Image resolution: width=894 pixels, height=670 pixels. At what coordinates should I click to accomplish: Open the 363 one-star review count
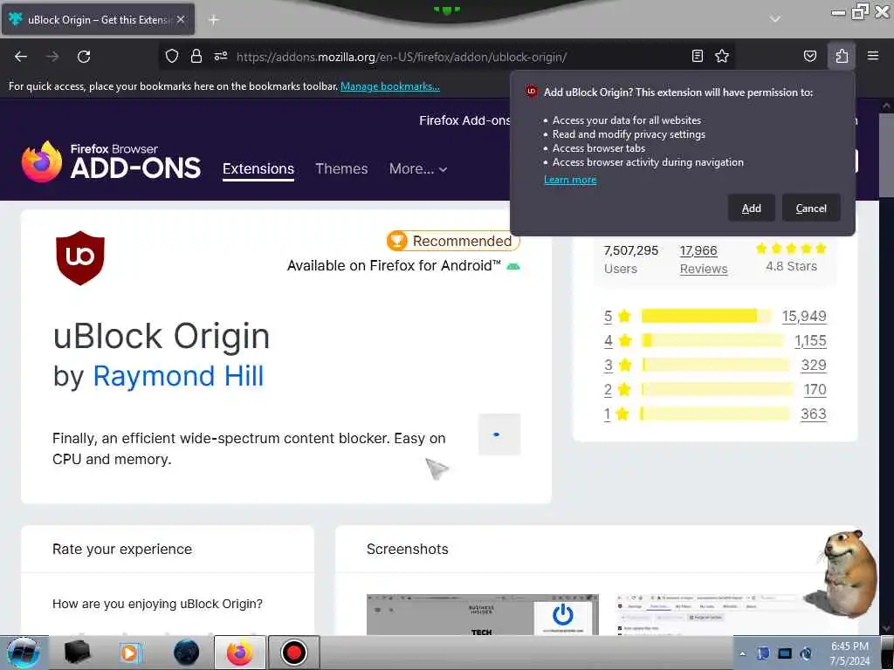(814, 414)
